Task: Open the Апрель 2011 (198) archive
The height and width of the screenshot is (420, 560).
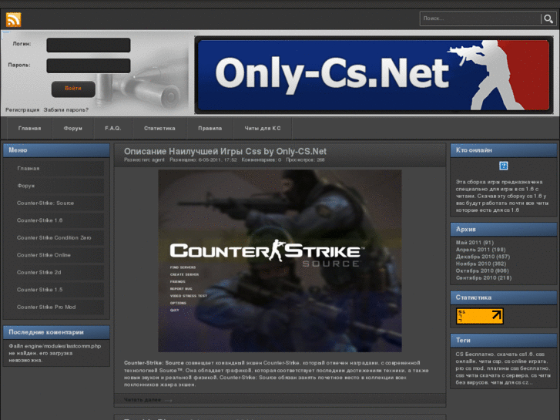Action: (x=481, y=250)
